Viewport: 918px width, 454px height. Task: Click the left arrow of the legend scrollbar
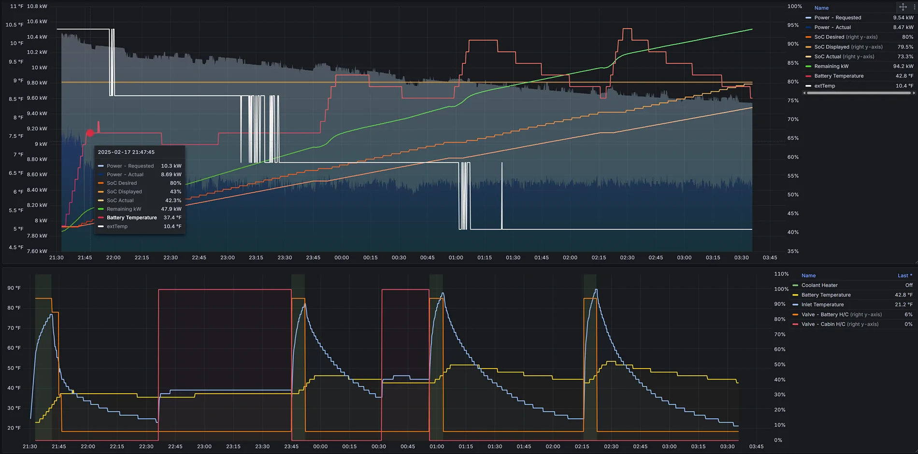tap(804, 93)
